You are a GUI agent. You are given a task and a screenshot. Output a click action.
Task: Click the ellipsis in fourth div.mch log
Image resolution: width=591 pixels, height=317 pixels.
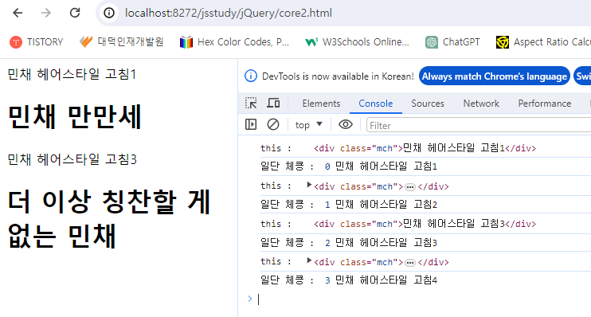point(410,262)
